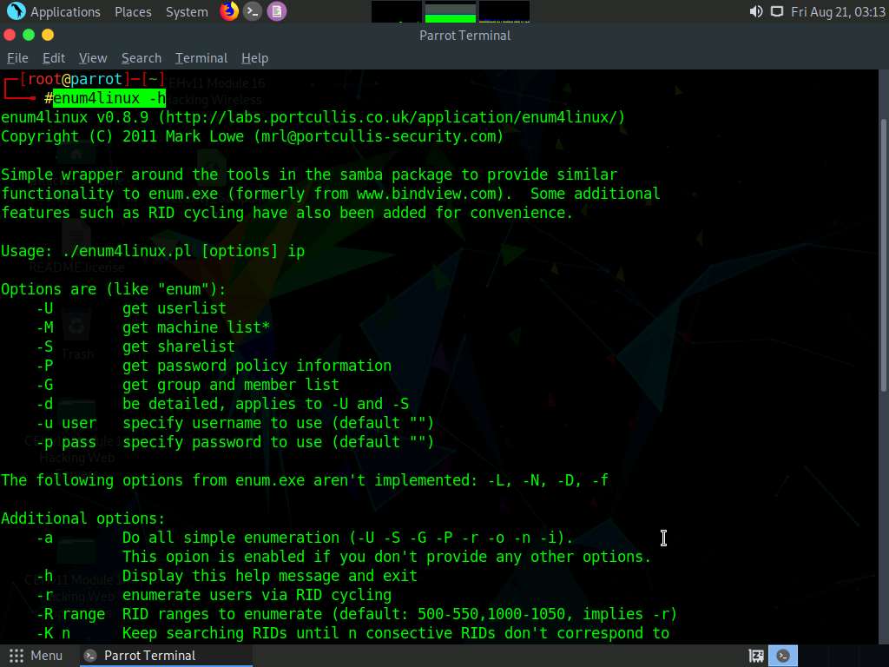Viewport: 889px width, 667px height.
Task: Click the 'root@parrot' prompt text
Action: [x=75, y=79]
